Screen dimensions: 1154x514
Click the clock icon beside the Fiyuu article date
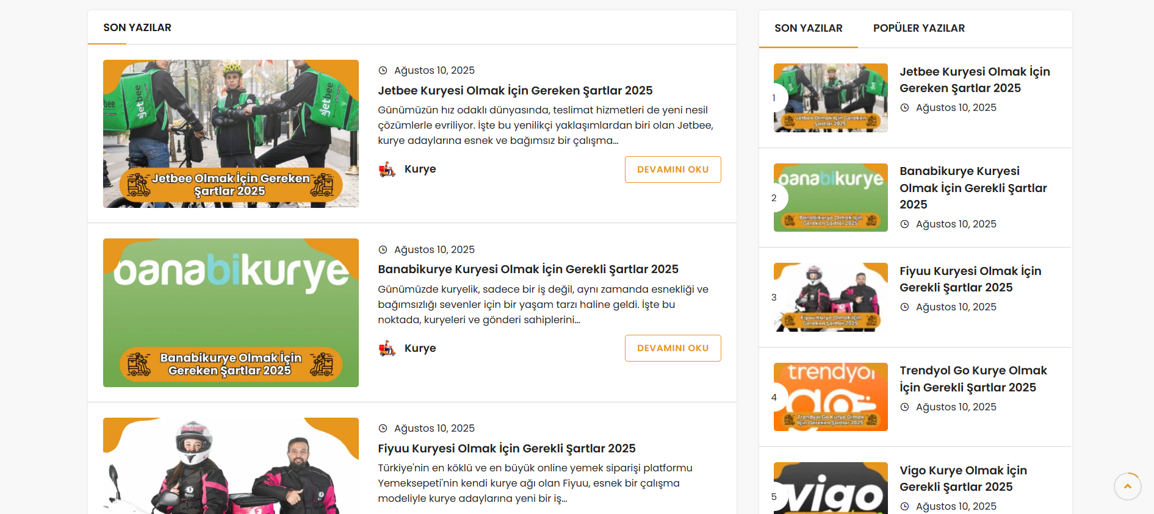point(383,429)
